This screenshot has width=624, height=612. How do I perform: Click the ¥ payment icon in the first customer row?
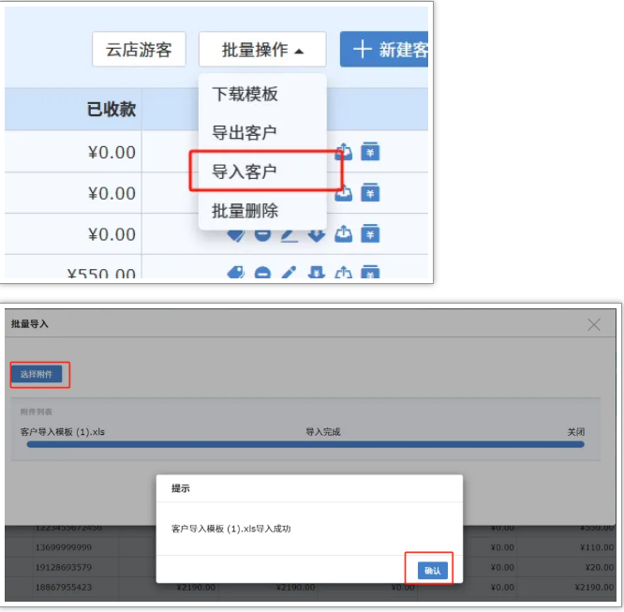click(x=370, y=153)
